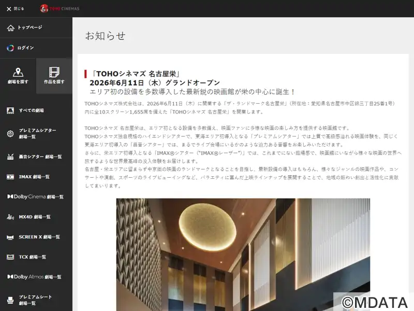Click the プレミアムシート seat icon

(x=10, y=300)
